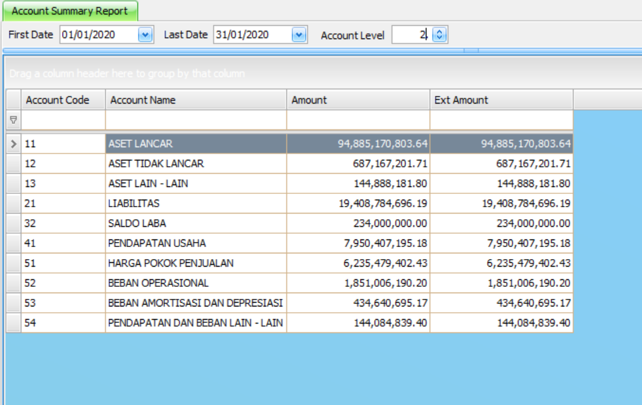
Task: Click account code 13 cell
Action: (63, 183)
